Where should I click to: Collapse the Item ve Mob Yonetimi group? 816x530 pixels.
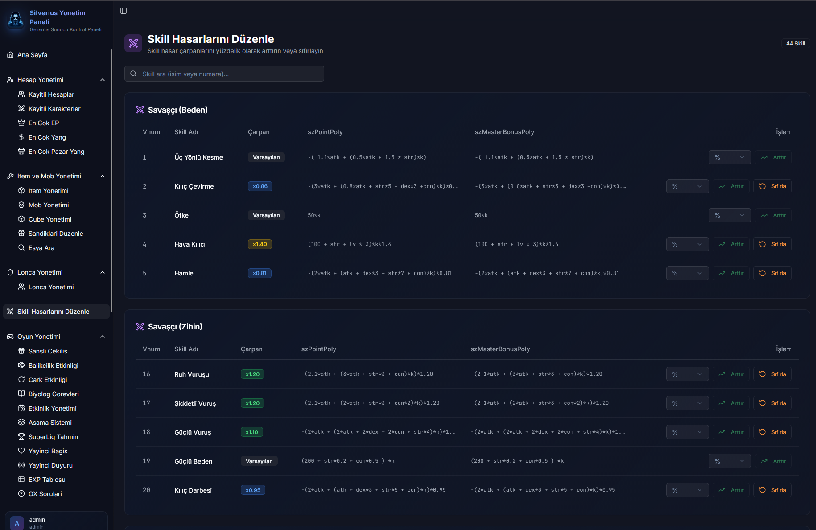point(103,176)
